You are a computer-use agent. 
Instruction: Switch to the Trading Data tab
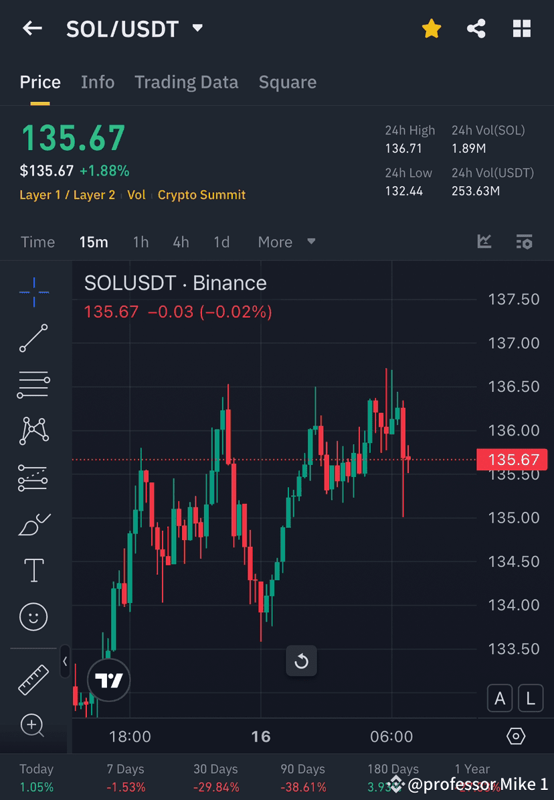tap(186, 82)
